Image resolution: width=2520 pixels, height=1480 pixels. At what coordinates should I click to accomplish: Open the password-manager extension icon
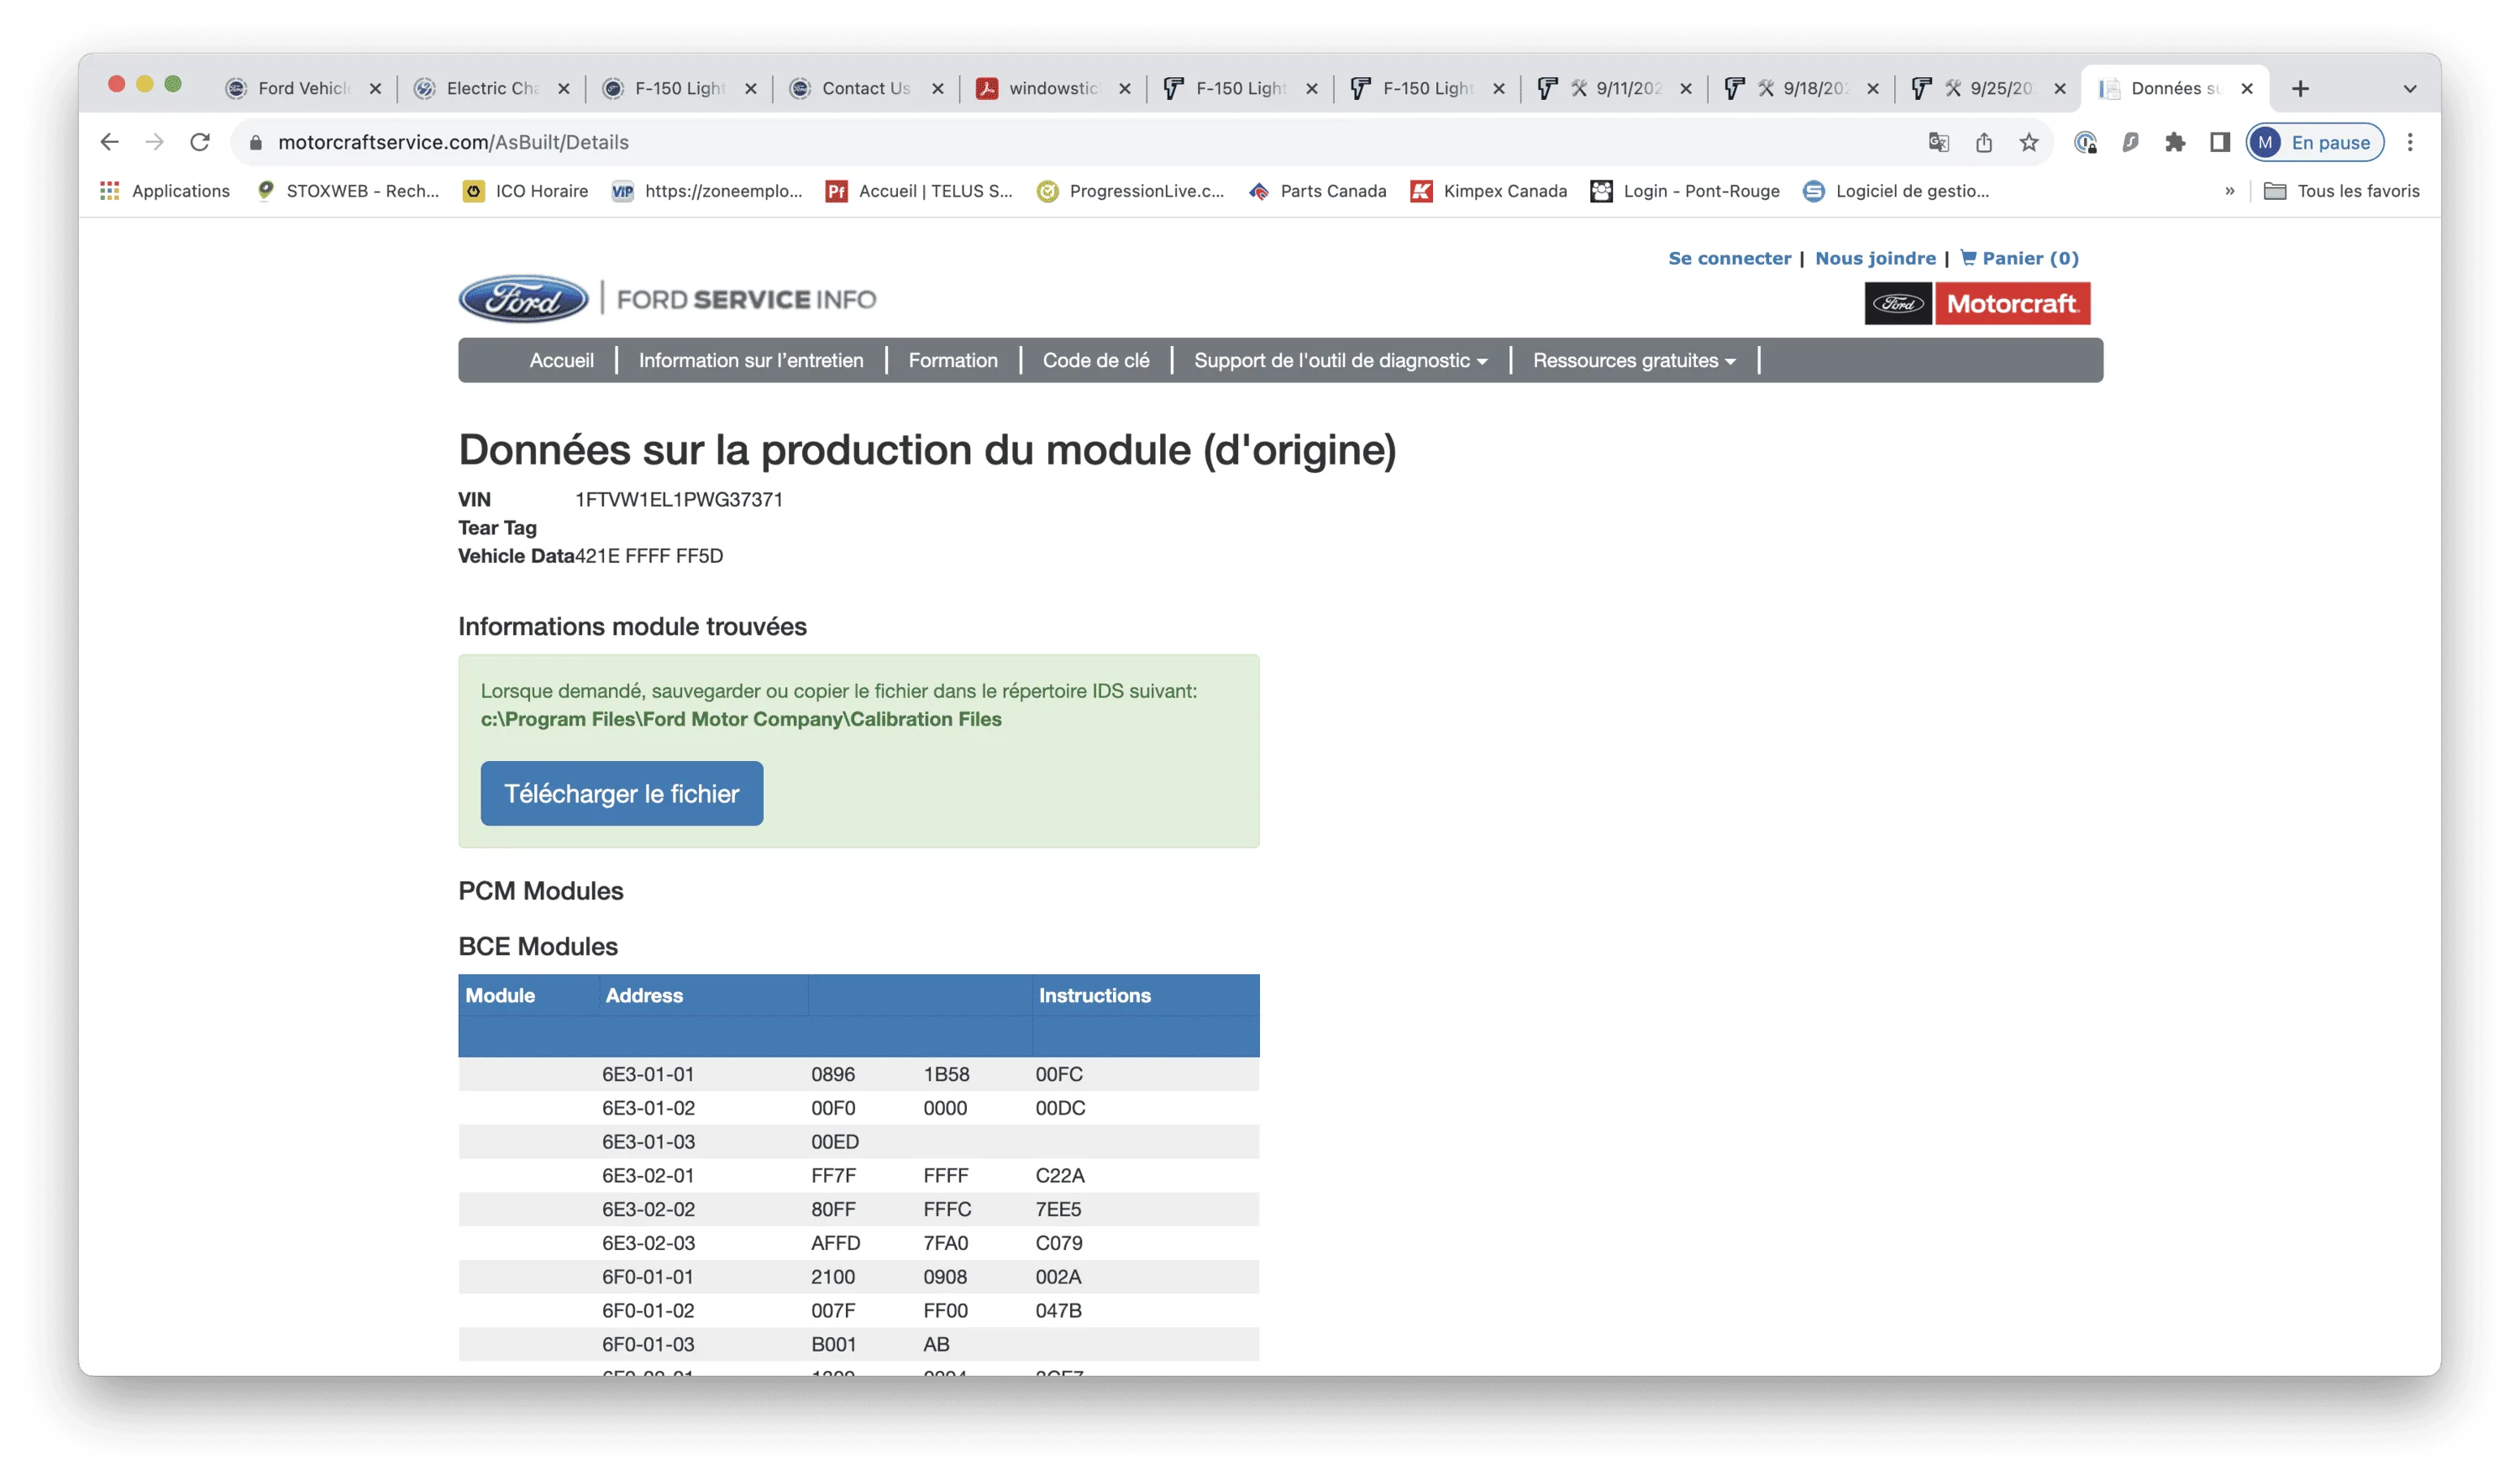(x=2085, y=142)
